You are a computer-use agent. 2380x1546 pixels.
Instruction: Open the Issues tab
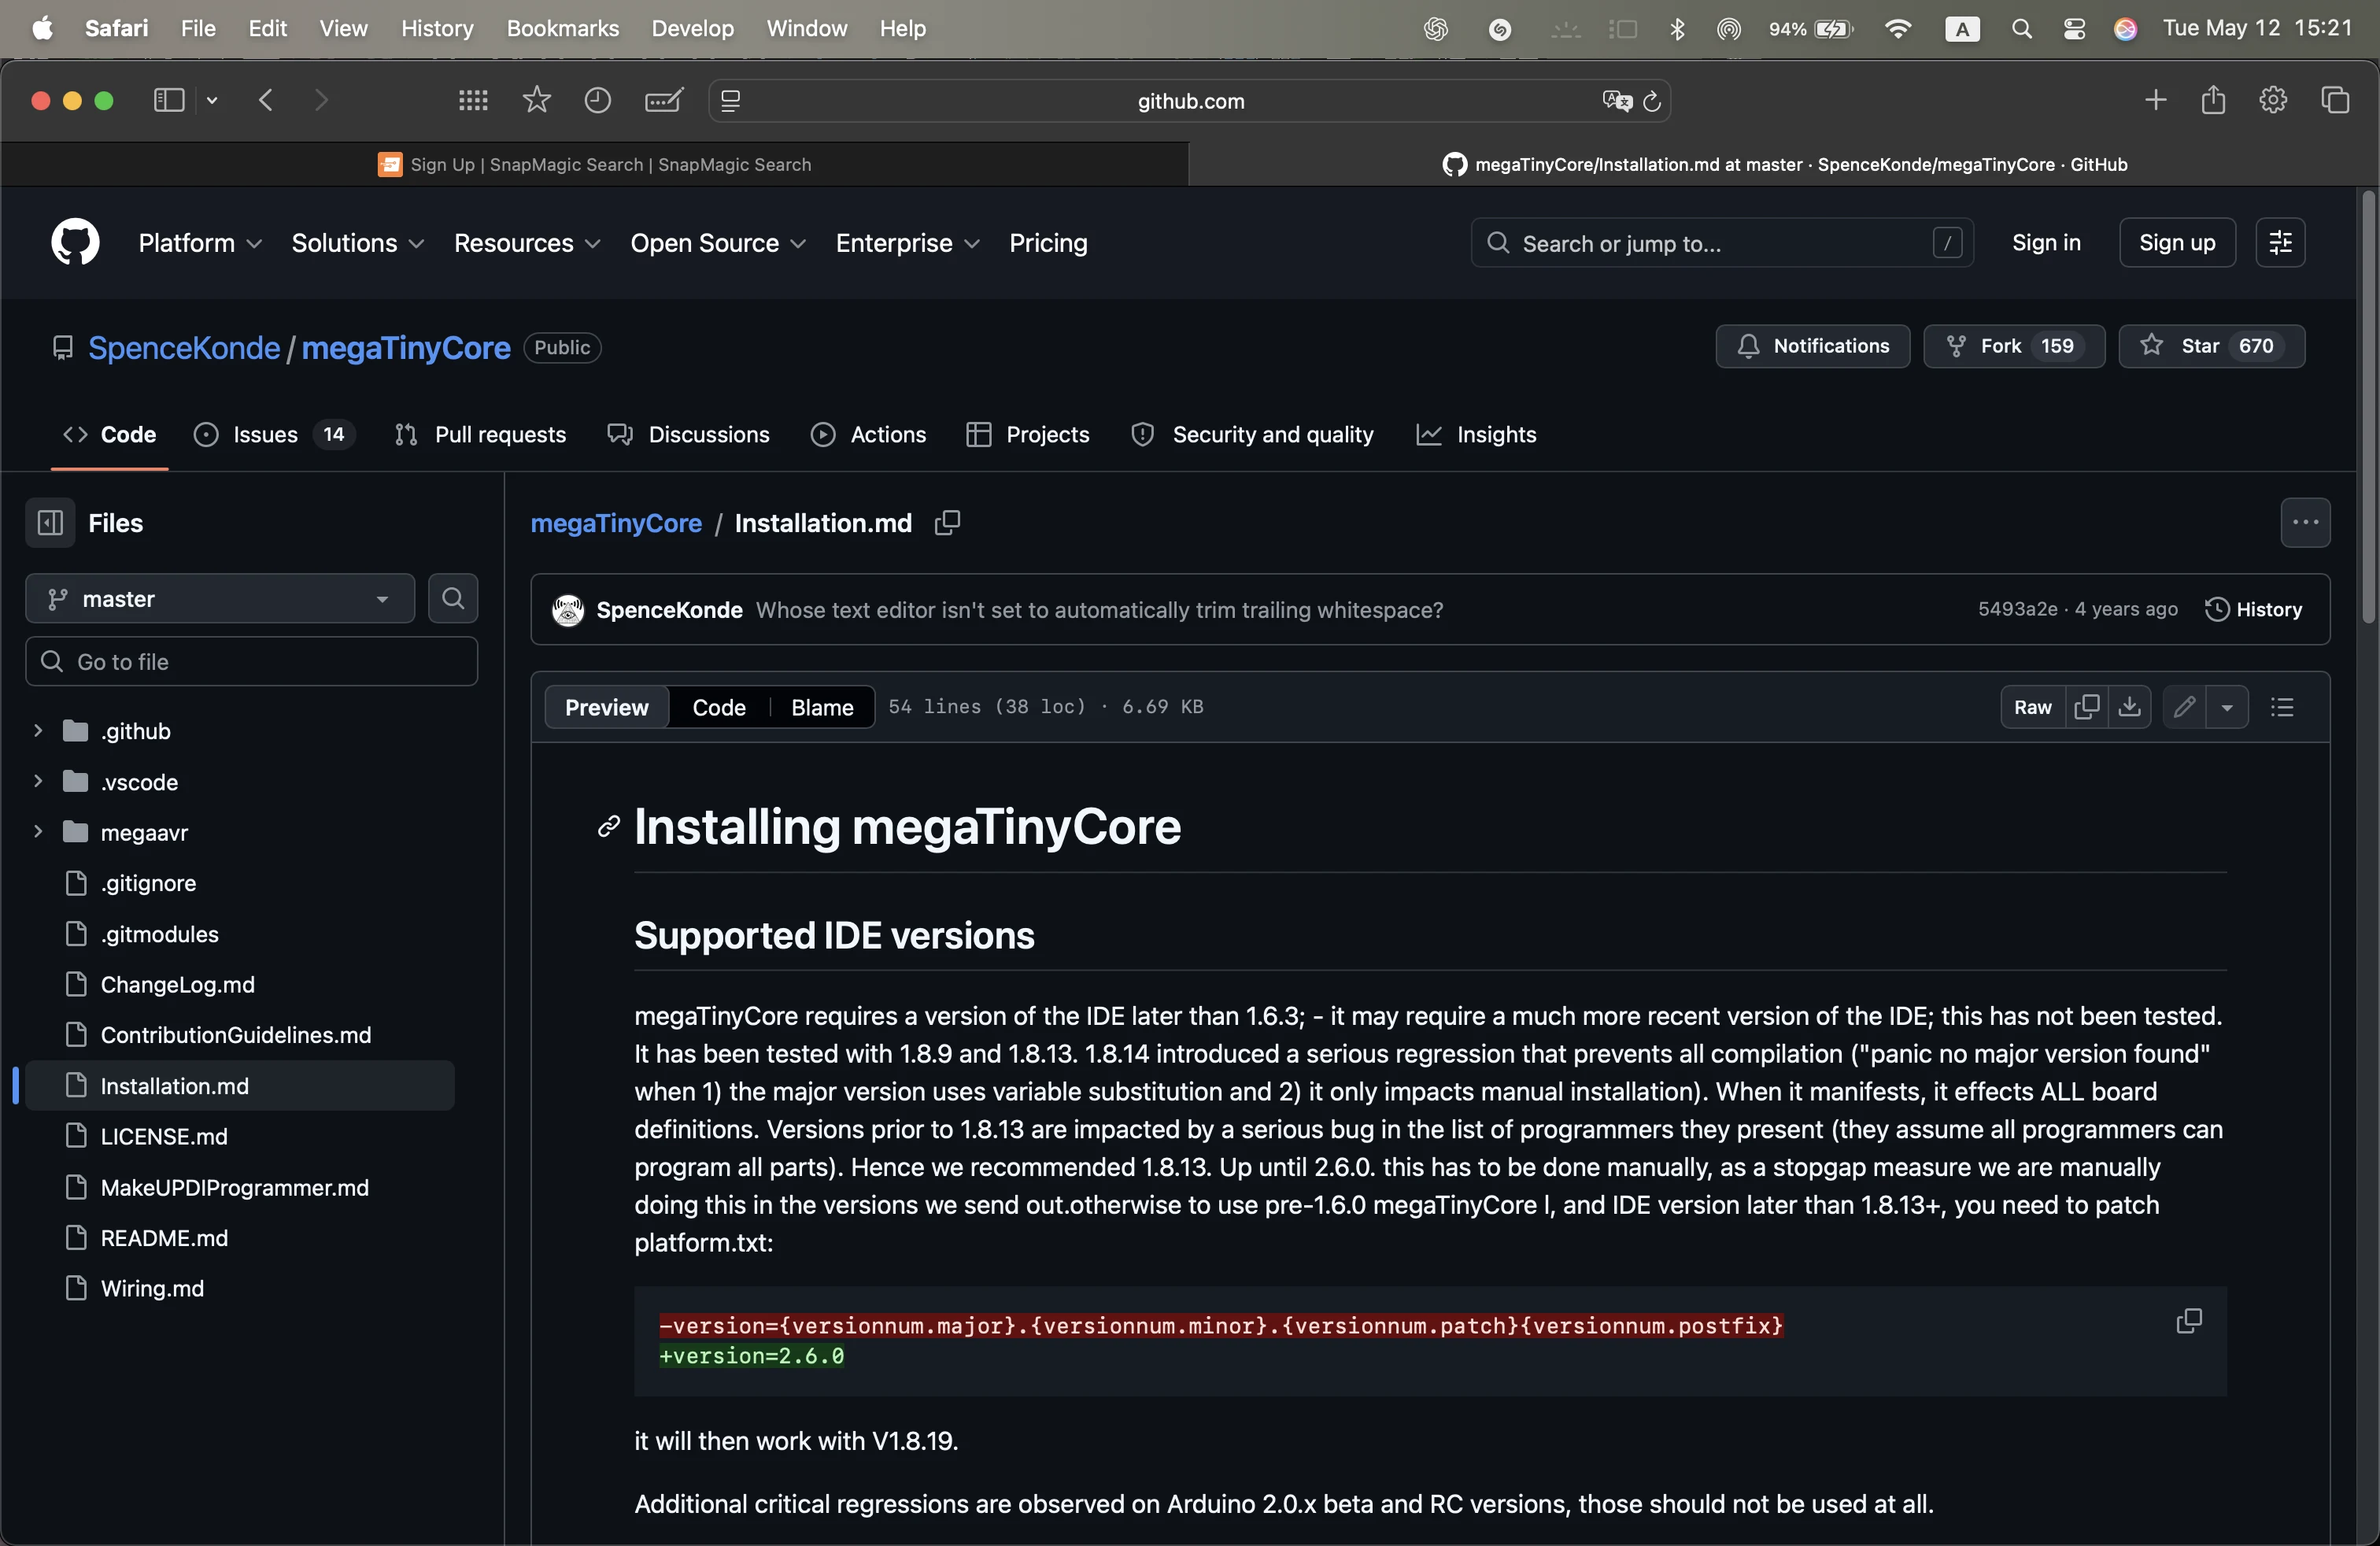click(273, 434)
